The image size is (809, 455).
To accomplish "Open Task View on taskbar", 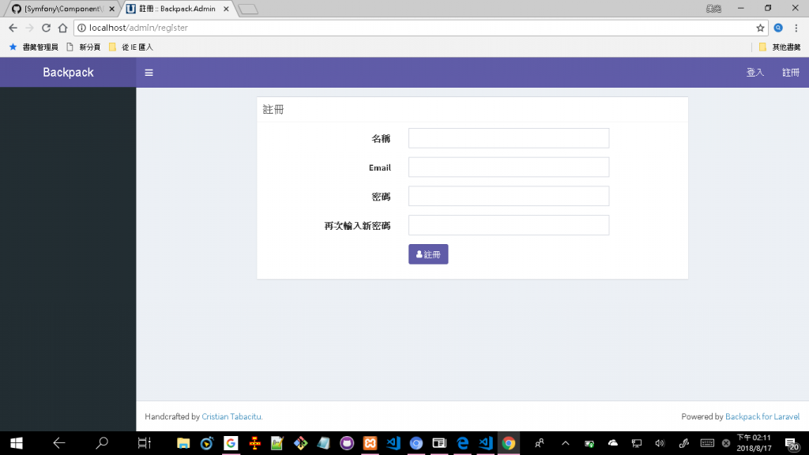I will click(x=144, y=443).
